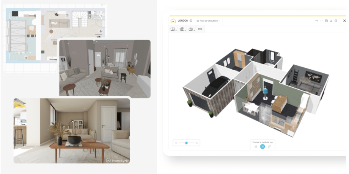Click the HomeByMe house logo icon

[x=173, y=21]
